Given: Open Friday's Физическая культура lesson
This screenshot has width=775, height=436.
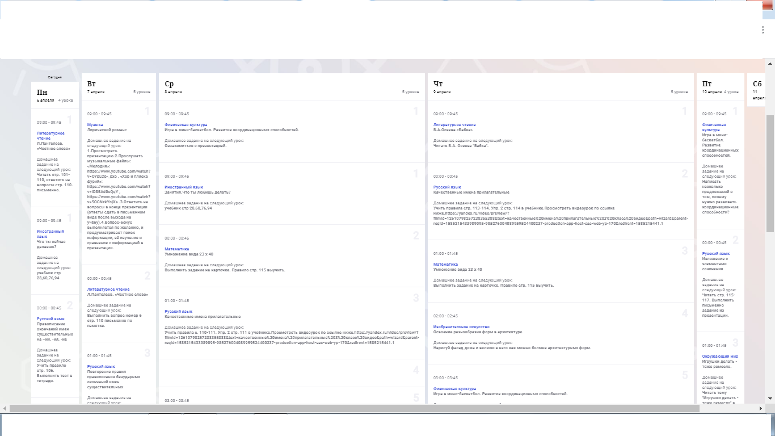Looking at the screenshot, I should tap(714, 127).
